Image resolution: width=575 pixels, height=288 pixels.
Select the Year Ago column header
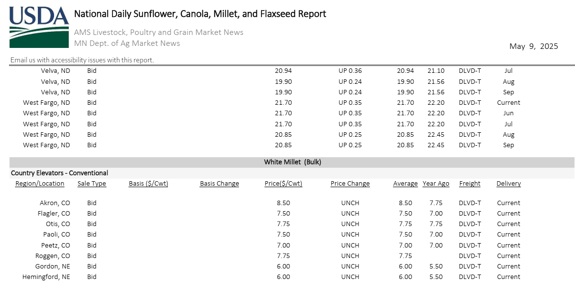point(435,184)
